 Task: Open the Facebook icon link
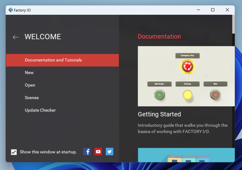pos(87,151)
